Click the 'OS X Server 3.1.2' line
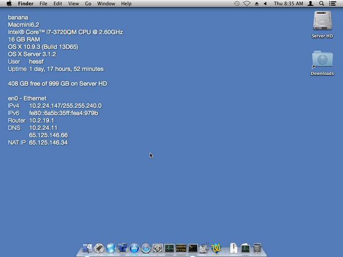Viewport: 343px width, 257px height. [32, 54]
